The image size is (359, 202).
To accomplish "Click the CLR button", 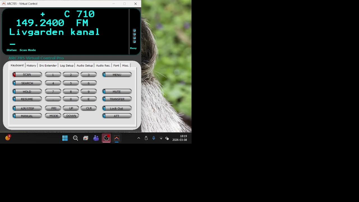I will pyautogui.click(x=89, y=108).
